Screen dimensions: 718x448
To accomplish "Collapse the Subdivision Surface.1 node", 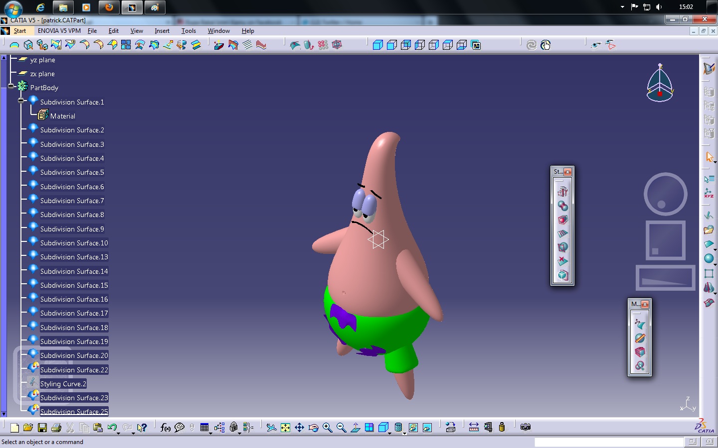I will click(x=21, y=100).
